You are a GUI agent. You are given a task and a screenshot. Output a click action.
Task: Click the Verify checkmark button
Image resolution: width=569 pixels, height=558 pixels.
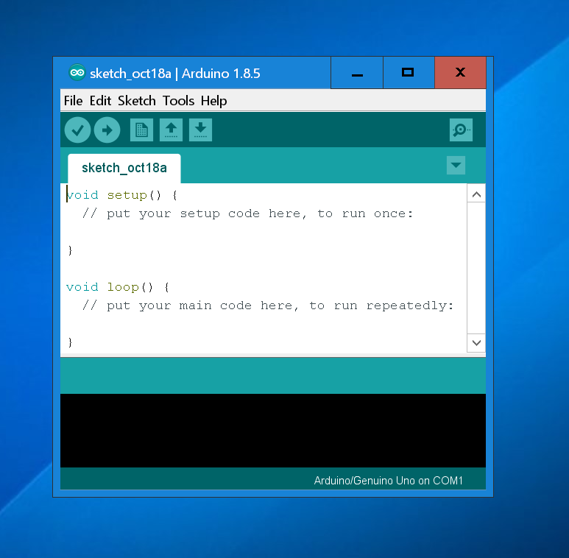pyautogui.click(x=77, y=130)
